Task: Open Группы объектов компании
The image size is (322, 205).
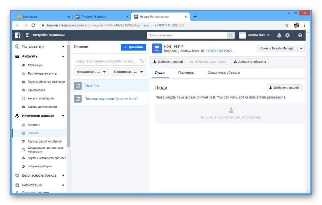Action: 46,82
